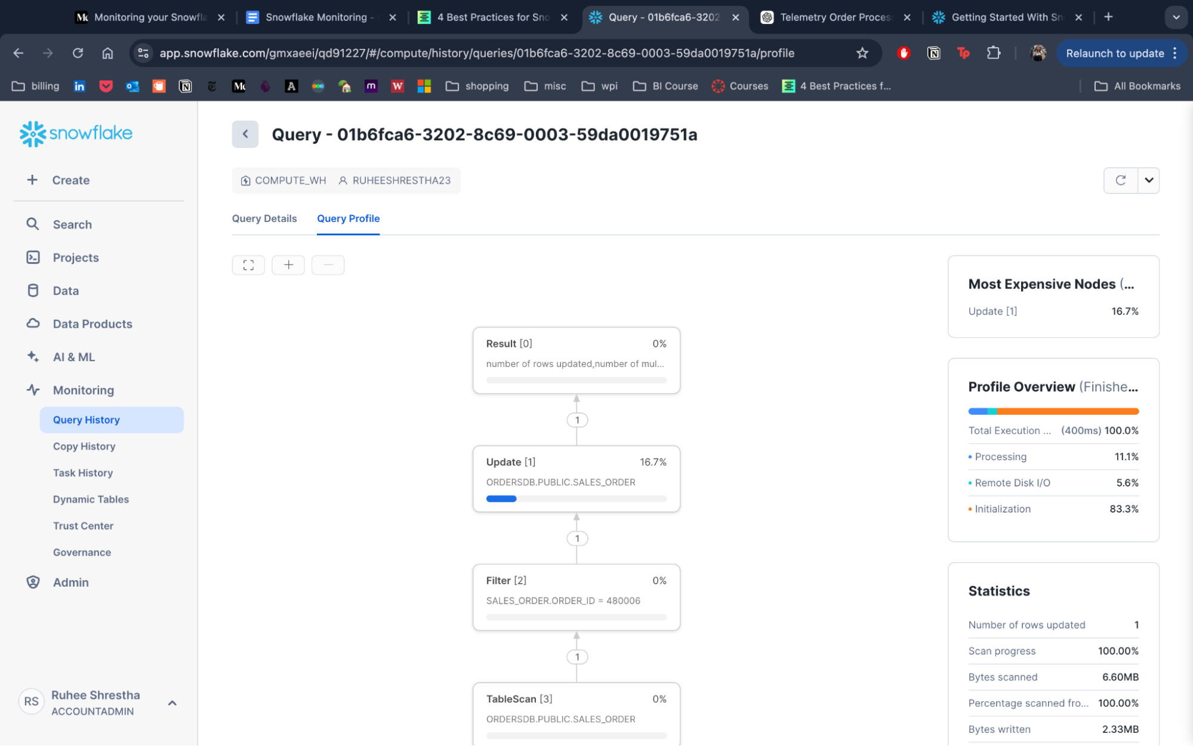Switch to Monitoring your Snowflake browser tab
The image size is (1193, 746).
tap(150, 17)
